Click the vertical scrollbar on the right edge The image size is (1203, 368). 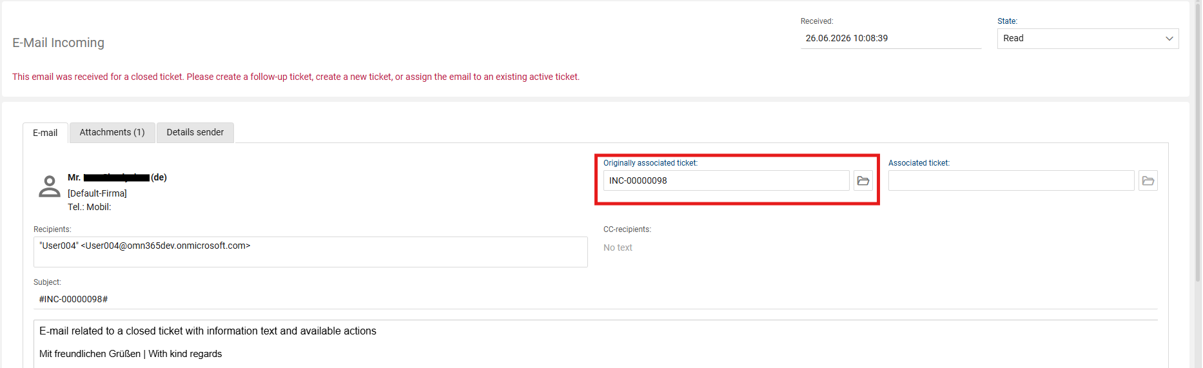[x=1197, y=142]
